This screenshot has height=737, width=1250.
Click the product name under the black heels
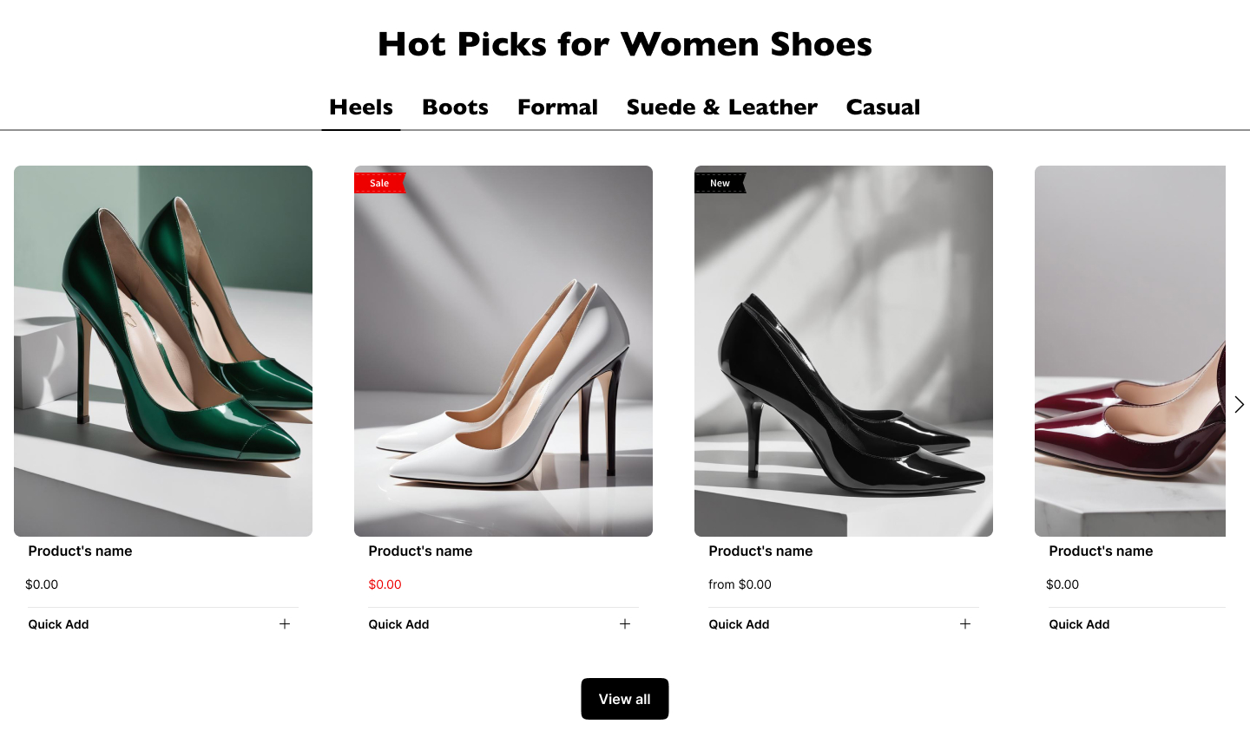760,551
